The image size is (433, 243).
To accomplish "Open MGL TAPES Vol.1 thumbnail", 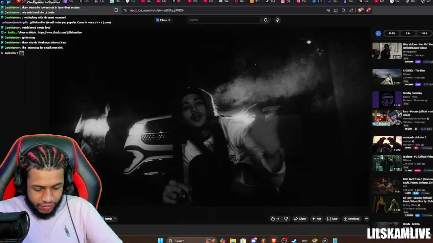I will pos(387,185).
